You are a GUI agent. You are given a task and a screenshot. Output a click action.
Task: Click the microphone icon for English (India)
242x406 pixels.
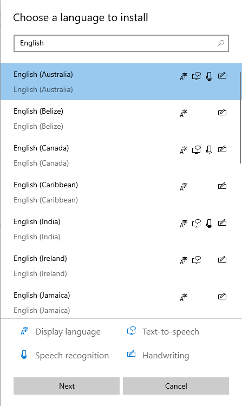coord(210,223)
